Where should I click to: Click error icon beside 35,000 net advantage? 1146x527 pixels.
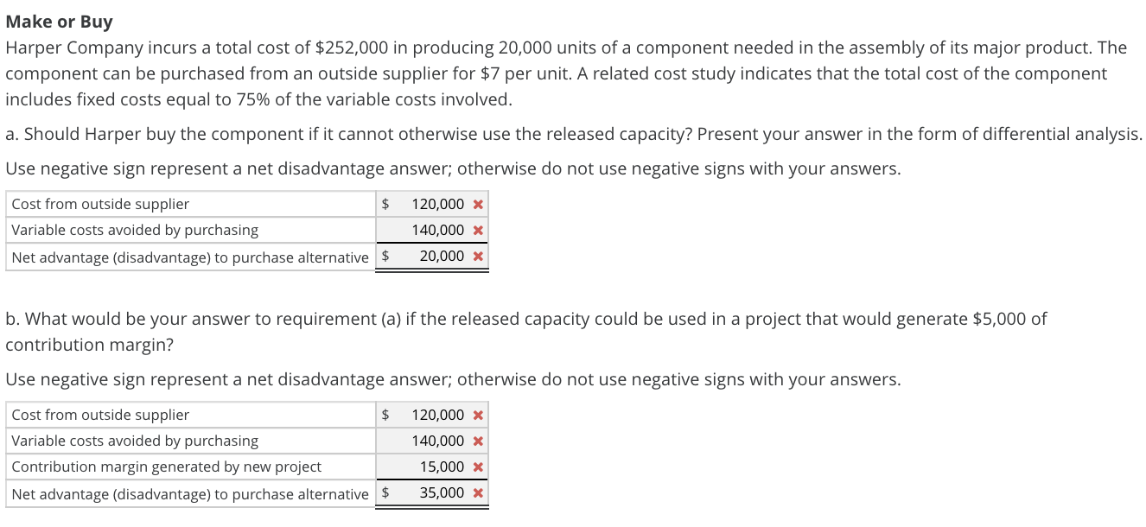[478, 492]
